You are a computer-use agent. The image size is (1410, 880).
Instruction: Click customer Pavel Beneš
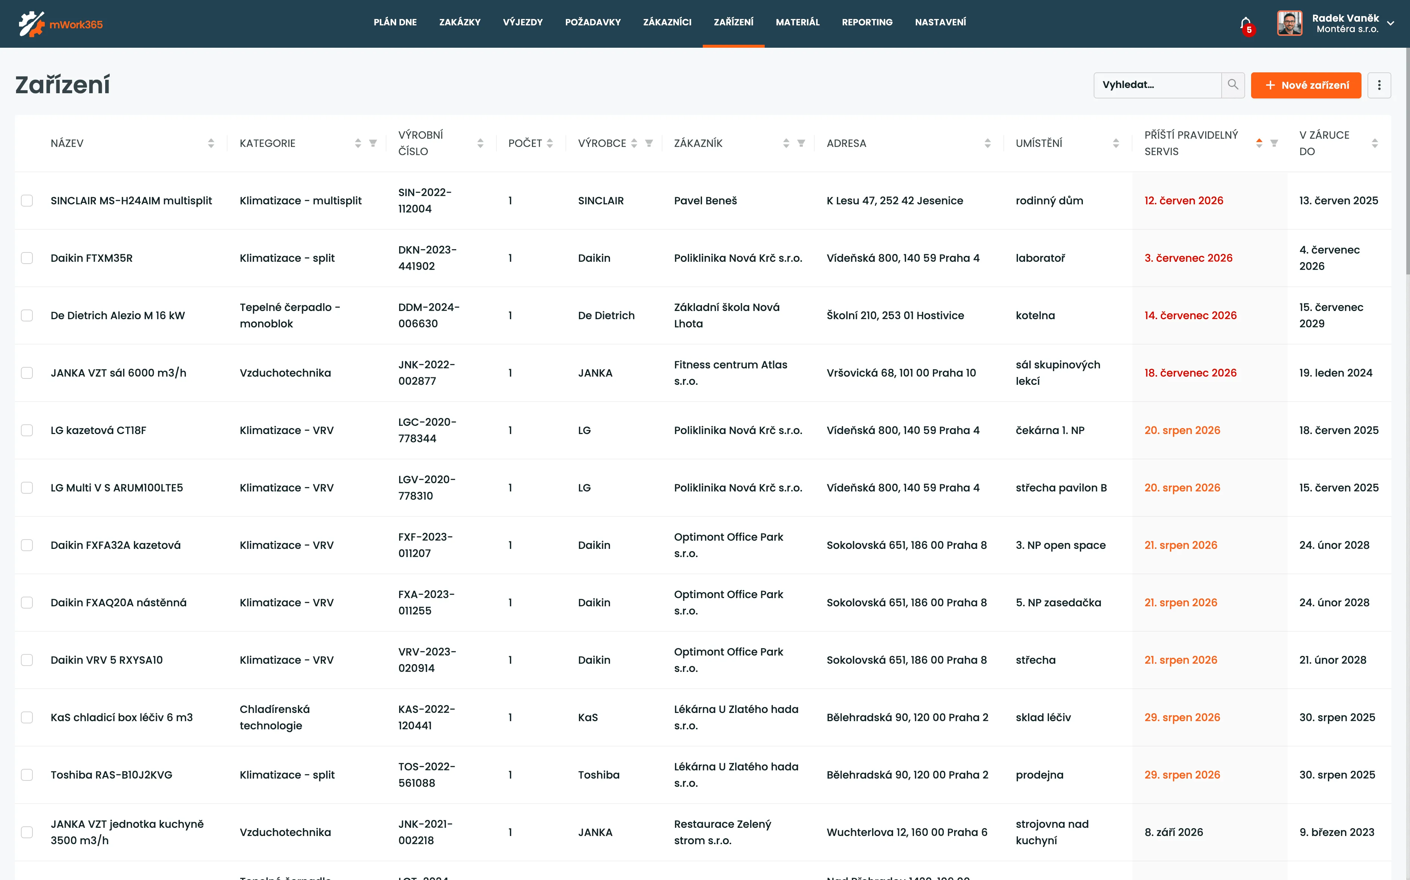coord(706,201)
